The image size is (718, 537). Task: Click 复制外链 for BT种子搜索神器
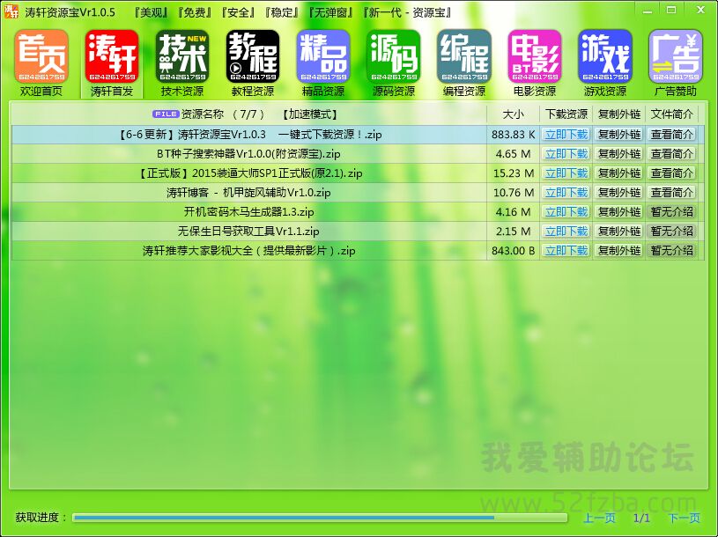coord(619,154)
